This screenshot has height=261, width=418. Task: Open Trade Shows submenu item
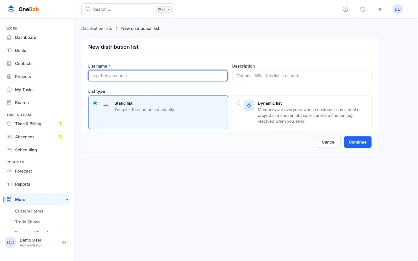point(28,222)
